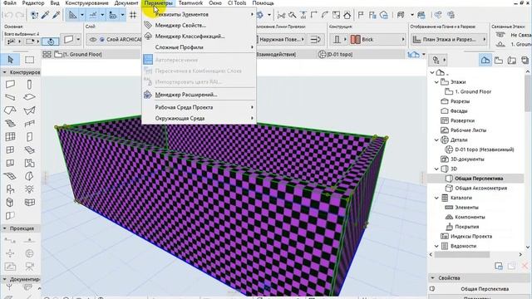Click Navigator vertical scrollbar down arrow
Screen dimensions: 532x299
click(x=528, y=248)
